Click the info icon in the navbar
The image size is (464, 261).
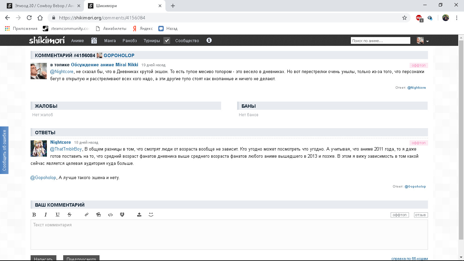click(x=209, y=40)
